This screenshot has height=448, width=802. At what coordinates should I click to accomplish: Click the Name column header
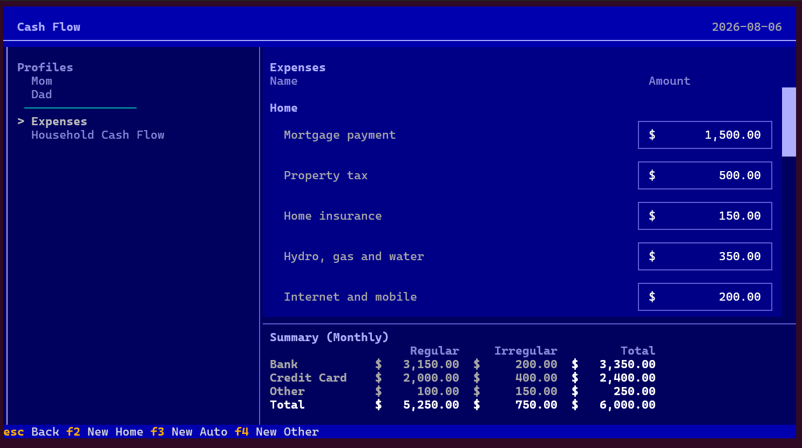tap(284, 81)
